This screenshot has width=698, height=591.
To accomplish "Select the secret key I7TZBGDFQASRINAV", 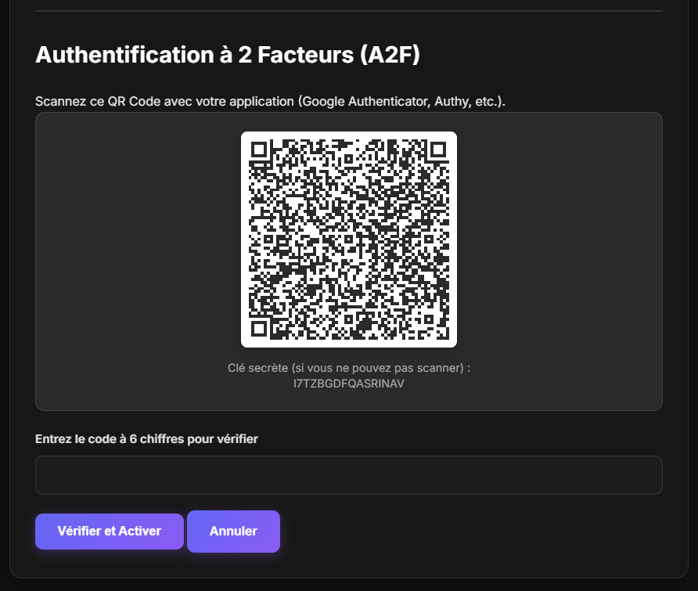I will 348,384.
